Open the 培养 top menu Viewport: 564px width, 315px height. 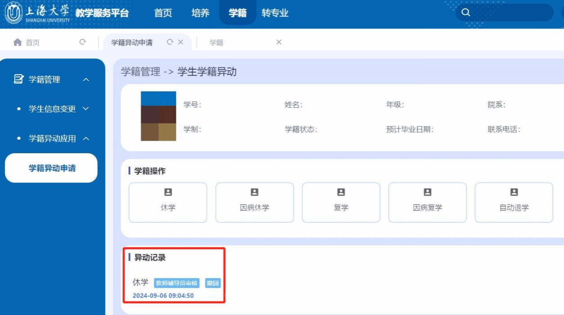200,13
